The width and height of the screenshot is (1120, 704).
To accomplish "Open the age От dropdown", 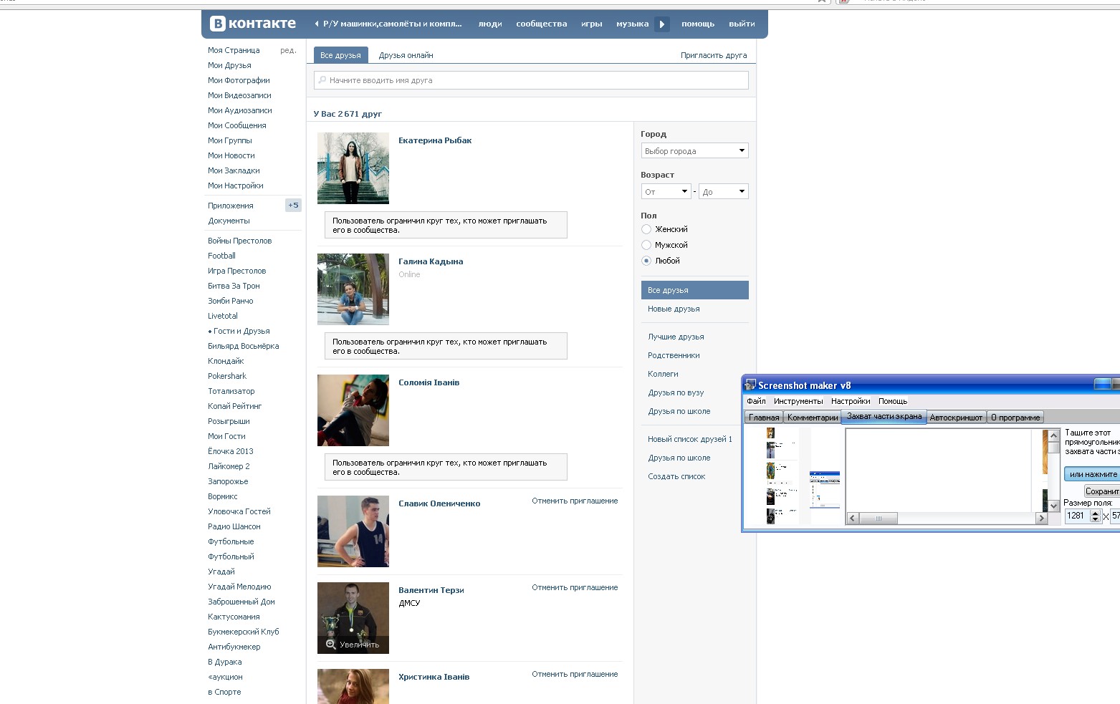I will click(666, 191).
